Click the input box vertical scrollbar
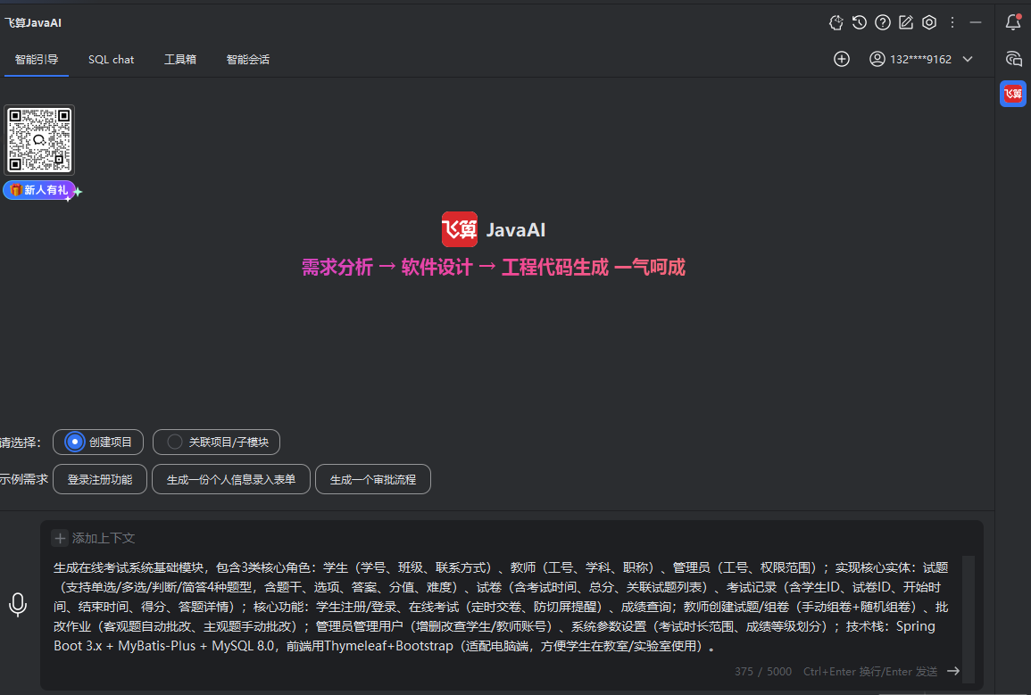Screen dimensions: 1031x695 [968, 619]
